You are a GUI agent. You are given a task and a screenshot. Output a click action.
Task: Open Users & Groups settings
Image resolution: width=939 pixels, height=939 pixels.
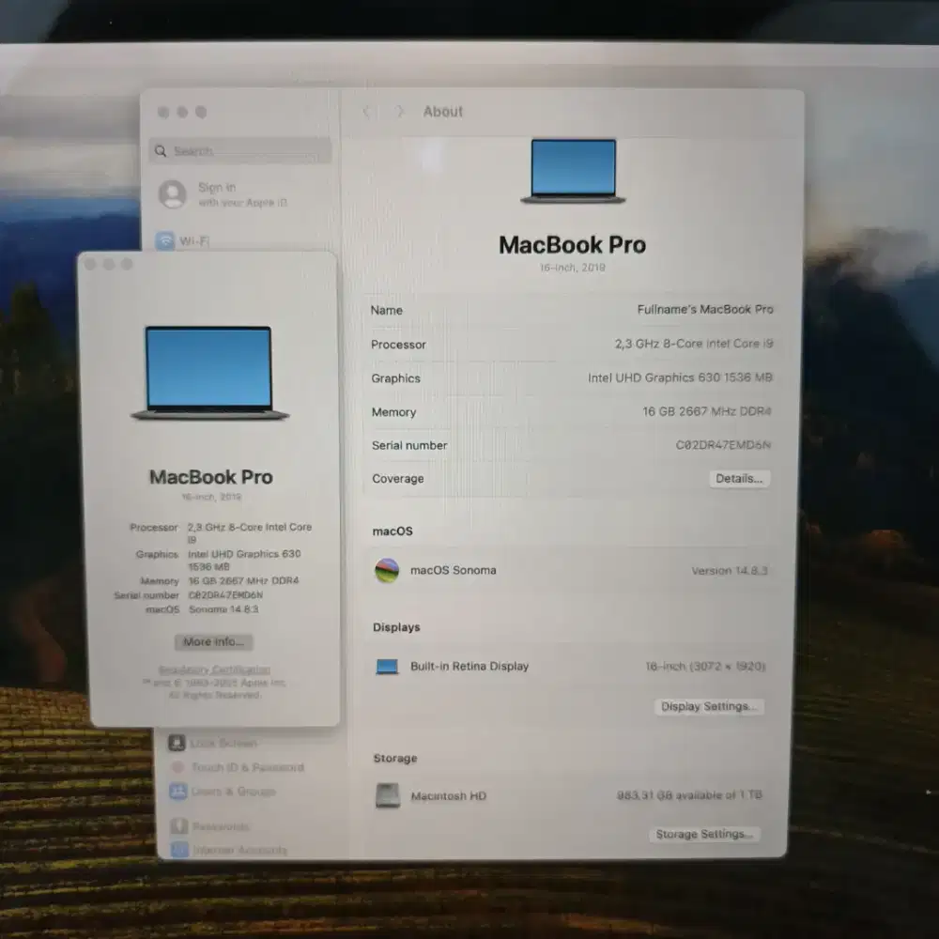(232, 792)
